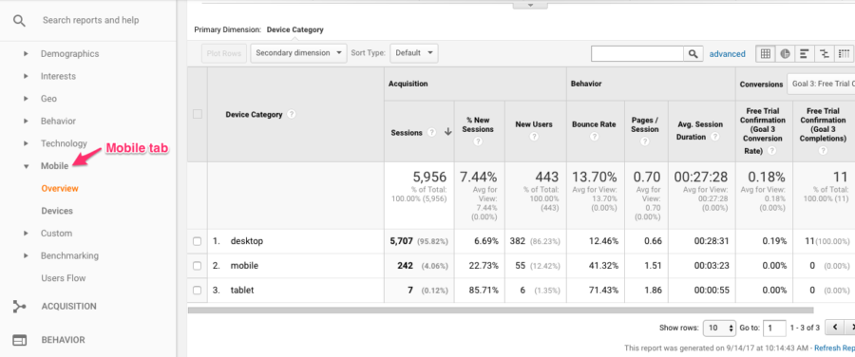Tick the tablet row checkbox

pos(198,291)
